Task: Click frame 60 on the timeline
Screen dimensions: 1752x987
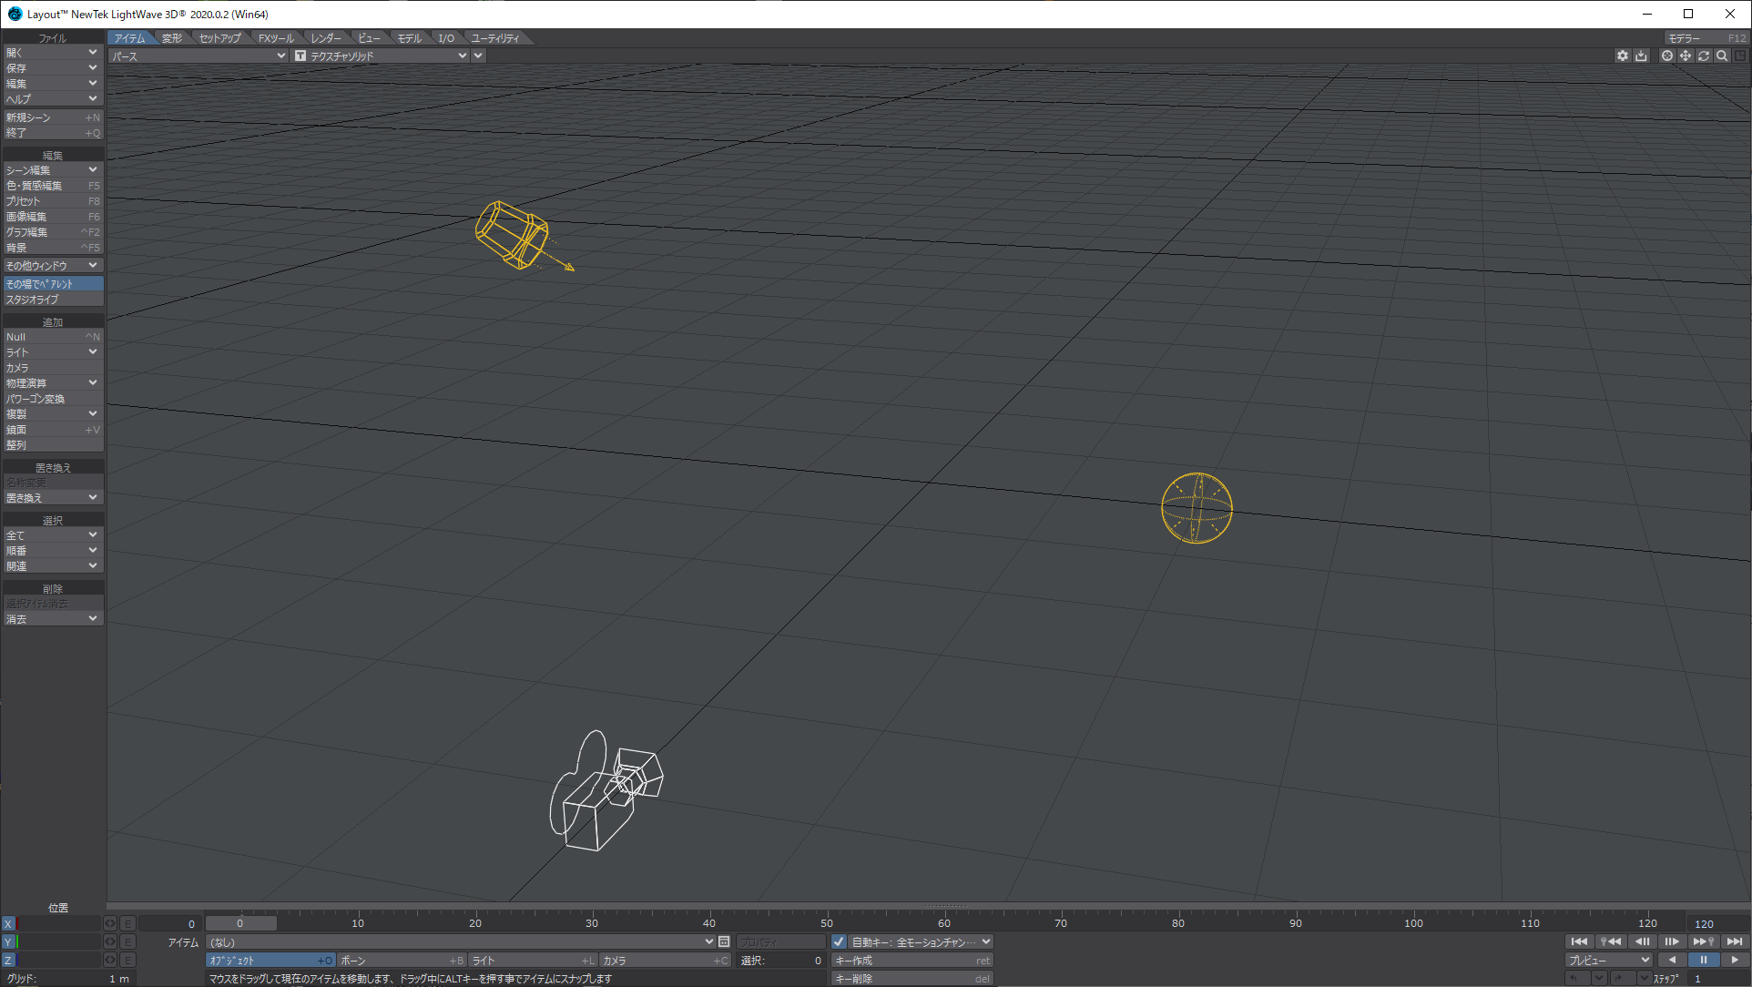Action: tap(944, 923)
